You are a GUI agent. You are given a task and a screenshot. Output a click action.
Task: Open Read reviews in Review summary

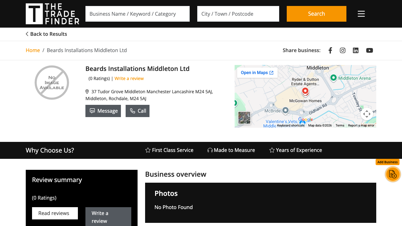pyautogui.click(x=55, y=213)
